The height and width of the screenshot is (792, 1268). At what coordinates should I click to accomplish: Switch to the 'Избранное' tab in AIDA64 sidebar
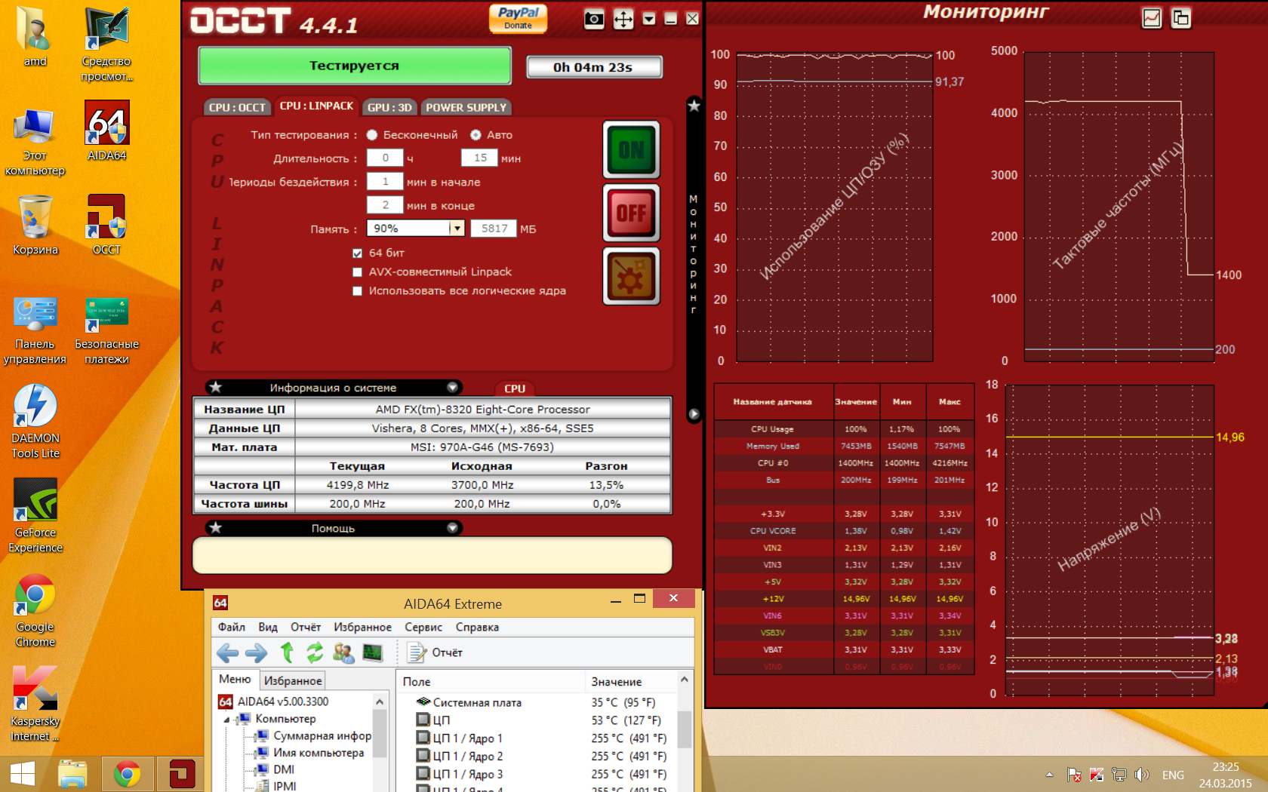(293, 680)
